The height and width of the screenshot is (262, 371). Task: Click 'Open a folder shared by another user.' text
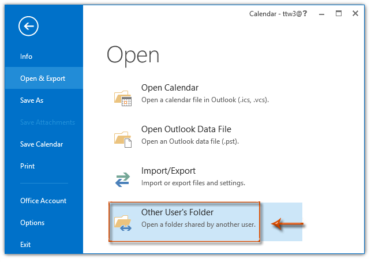pos(198,224)
